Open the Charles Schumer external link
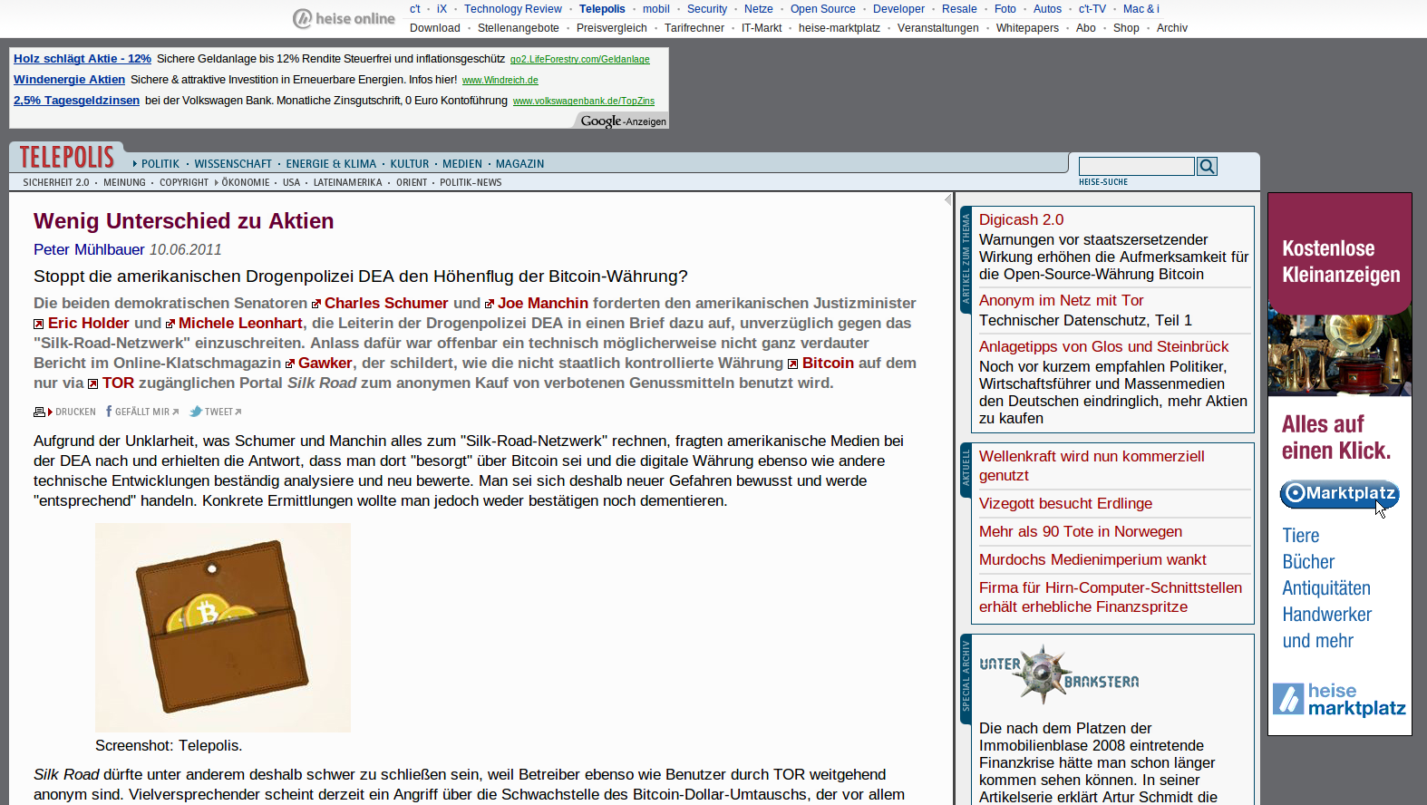Image resolution: width=1427 pixels, height=805 pixels. click(x=386, y=303)
